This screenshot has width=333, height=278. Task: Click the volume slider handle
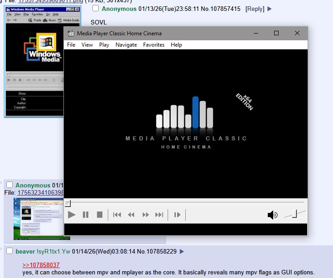click(x=294, y=214)
